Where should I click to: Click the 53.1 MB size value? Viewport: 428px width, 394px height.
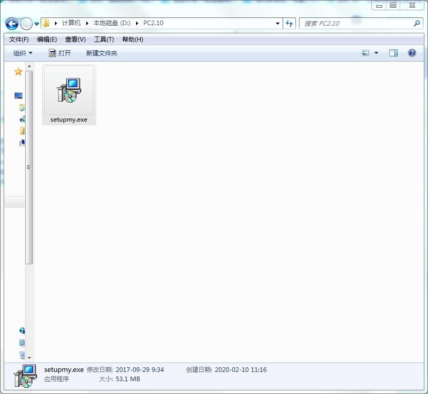click(128, 379)
